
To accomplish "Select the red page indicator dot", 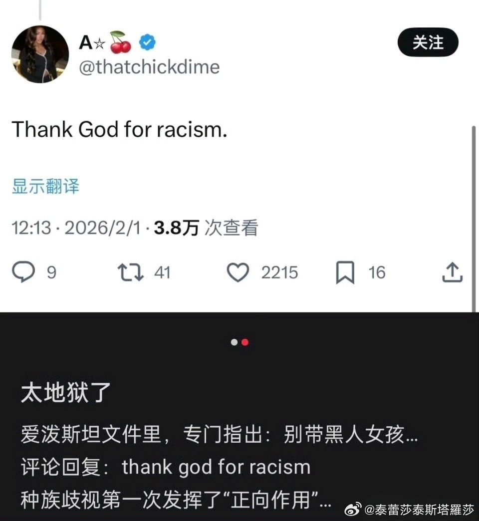I will (245, 342).
